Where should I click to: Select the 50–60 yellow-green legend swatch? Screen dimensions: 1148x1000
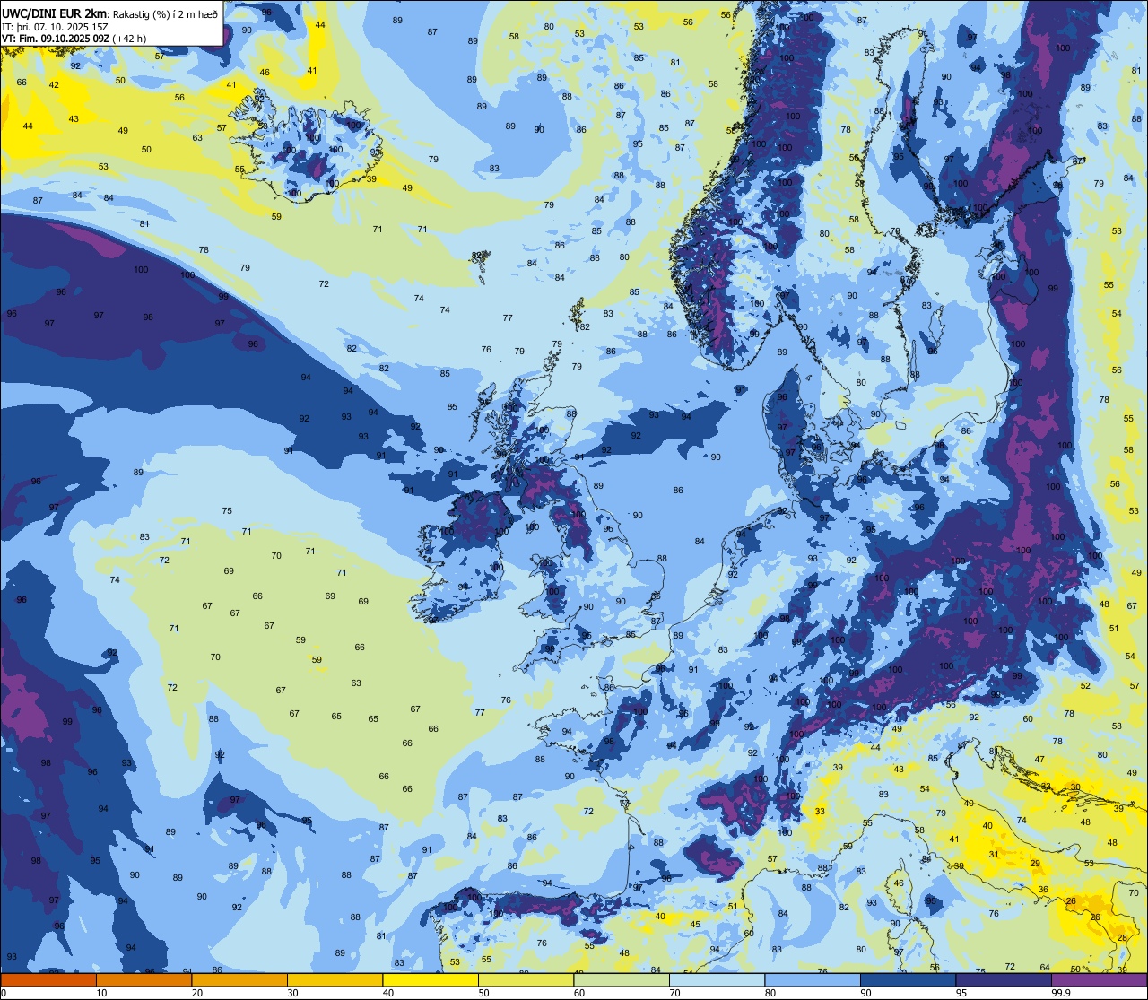click(526, 980)
